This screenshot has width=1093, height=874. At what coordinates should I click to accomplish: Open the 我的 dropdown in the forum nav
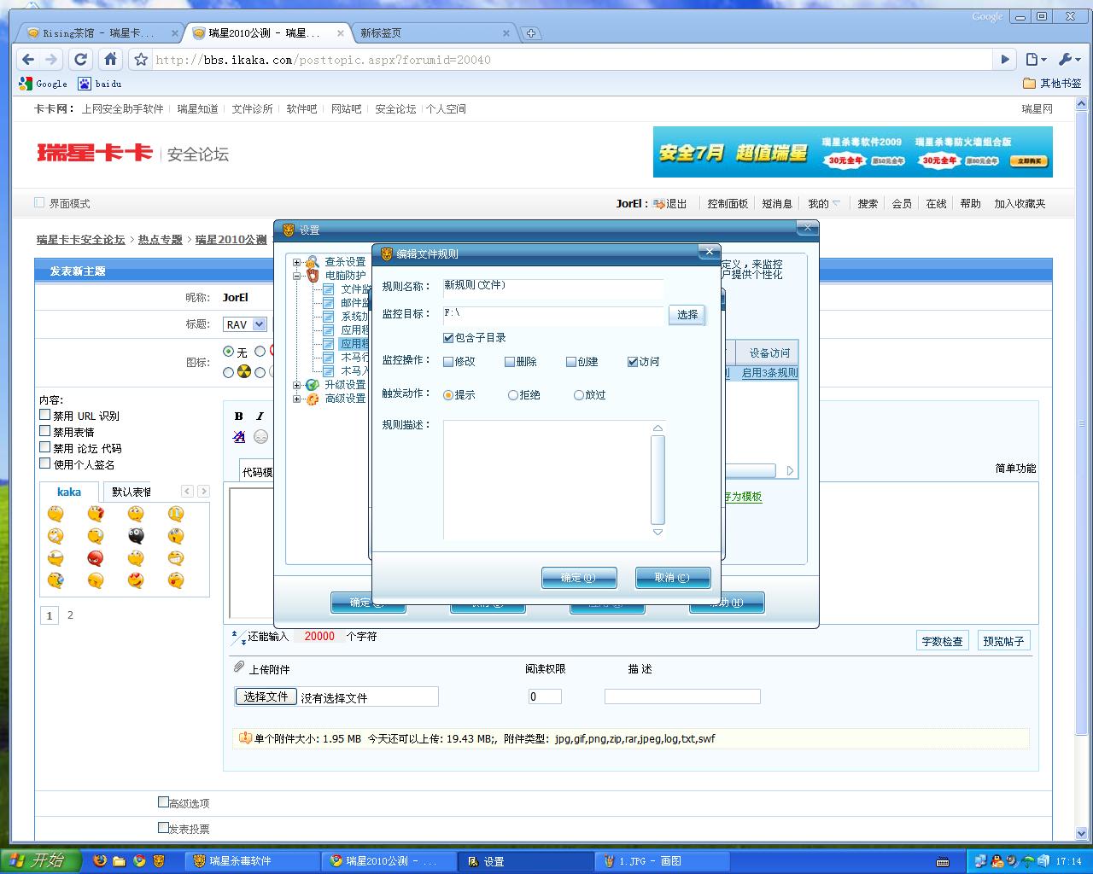click(824, 204)
